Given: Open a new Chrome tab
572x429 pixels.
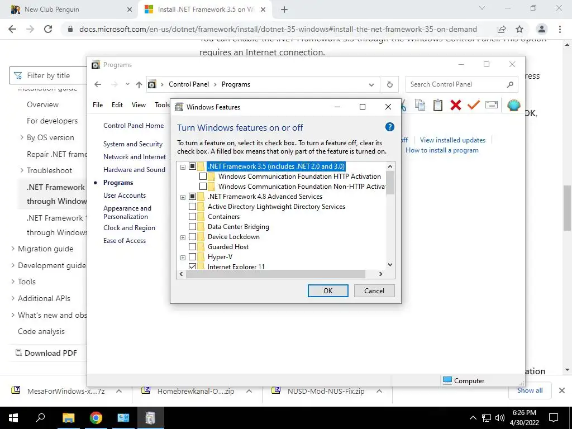Looking at the screenshot, I should 284,9.
